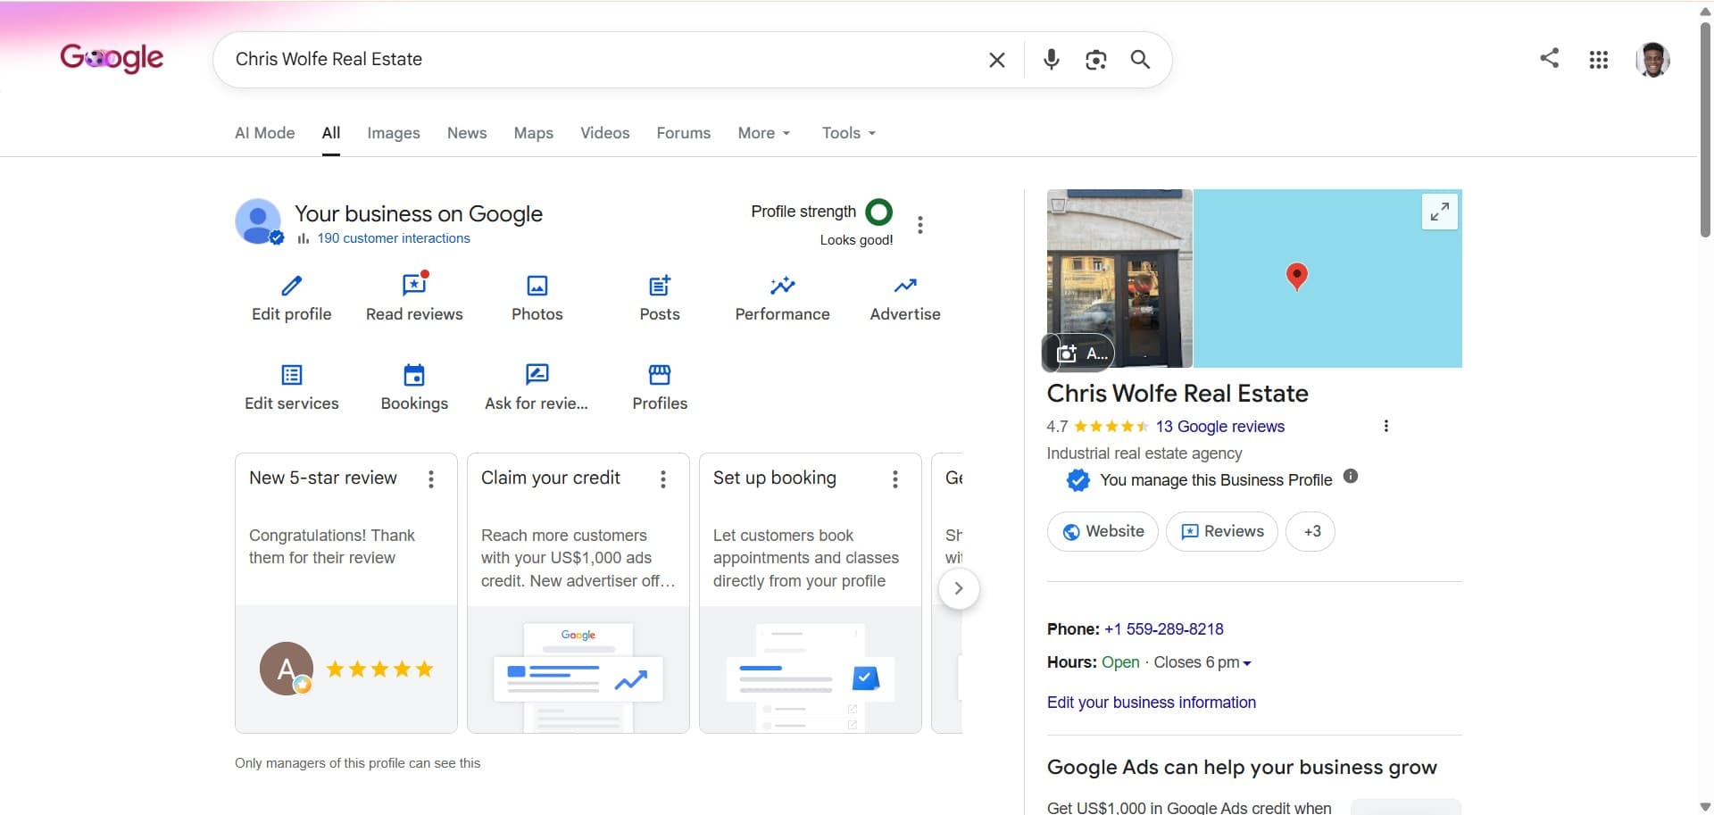Click the add photo camera button
Viewport: 1714px width, 815px height.
(1080, 353)
